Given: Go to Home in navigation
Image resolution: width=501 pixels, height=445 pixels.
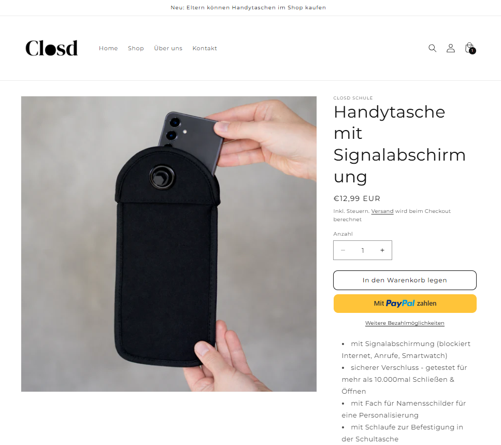Looking at the screenshot, I should click(108, 48).
